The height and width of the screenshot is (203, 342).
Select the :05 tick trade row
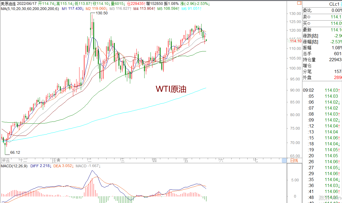[322, 96]
